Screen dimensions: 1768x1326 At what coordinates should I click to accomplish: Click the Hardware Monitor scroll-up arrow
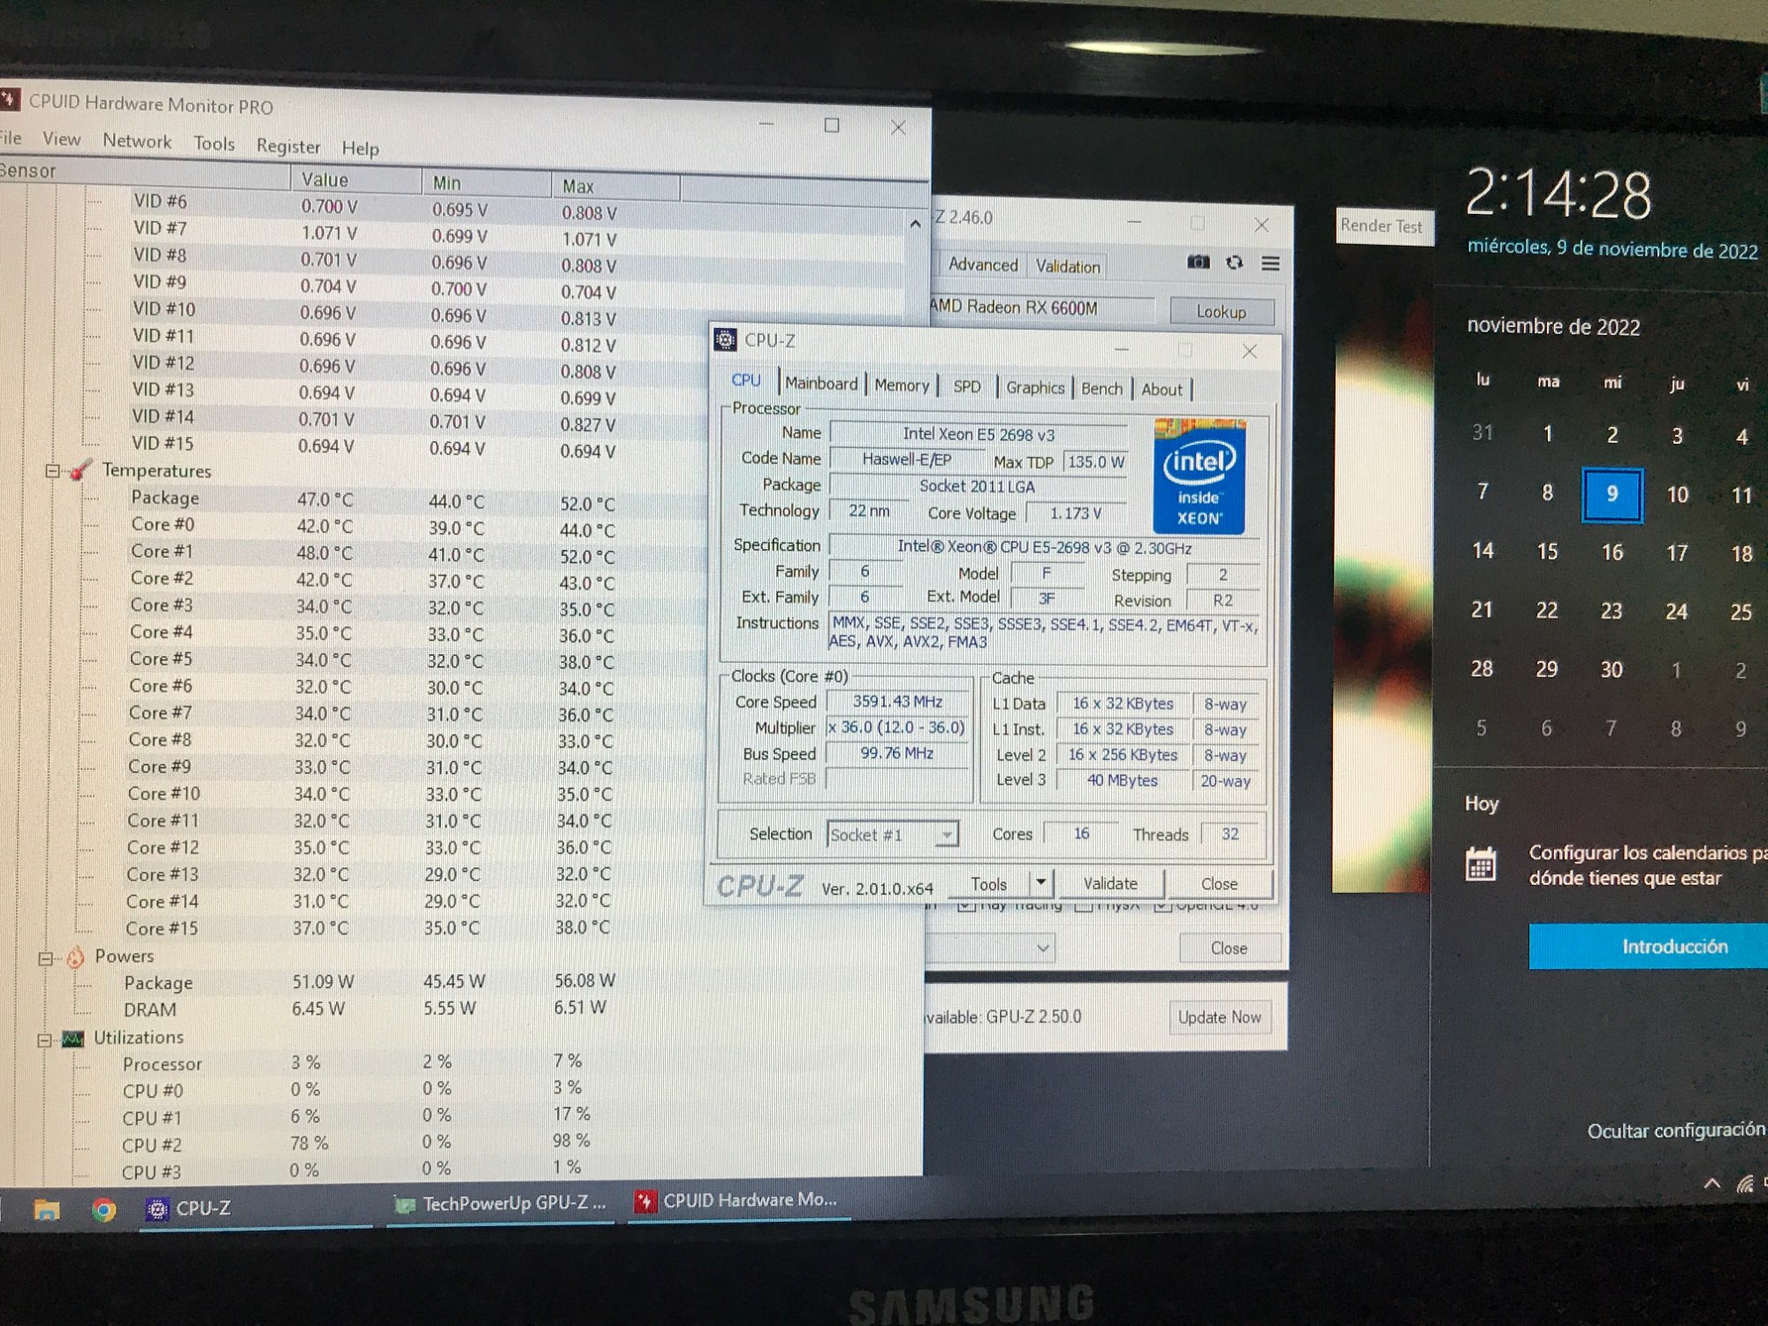coord(915,224)
